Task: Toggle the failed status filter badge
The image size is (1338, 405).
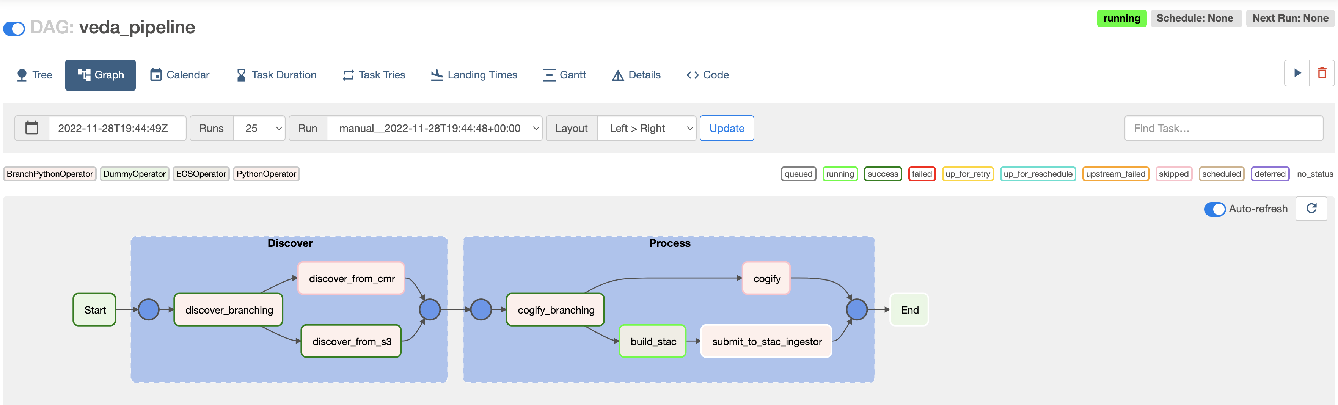Action: [922, 174]
